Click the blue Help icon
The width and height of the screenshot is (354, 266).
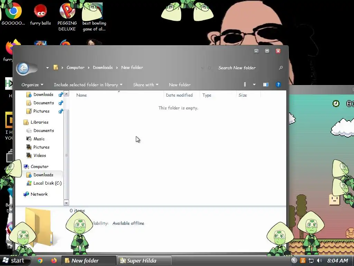[278, 85]
